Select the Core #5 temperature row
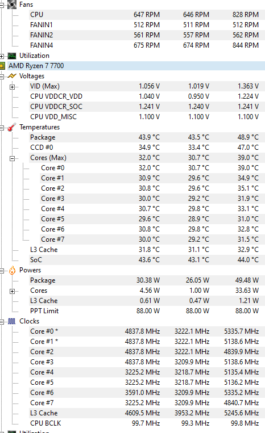Viewport: 265px width, 433px height. (152, 219)
